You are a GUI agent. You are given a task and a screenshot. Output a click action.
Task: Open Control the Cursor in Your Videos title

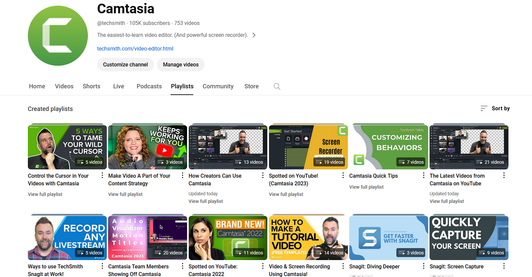pos(58,180)
